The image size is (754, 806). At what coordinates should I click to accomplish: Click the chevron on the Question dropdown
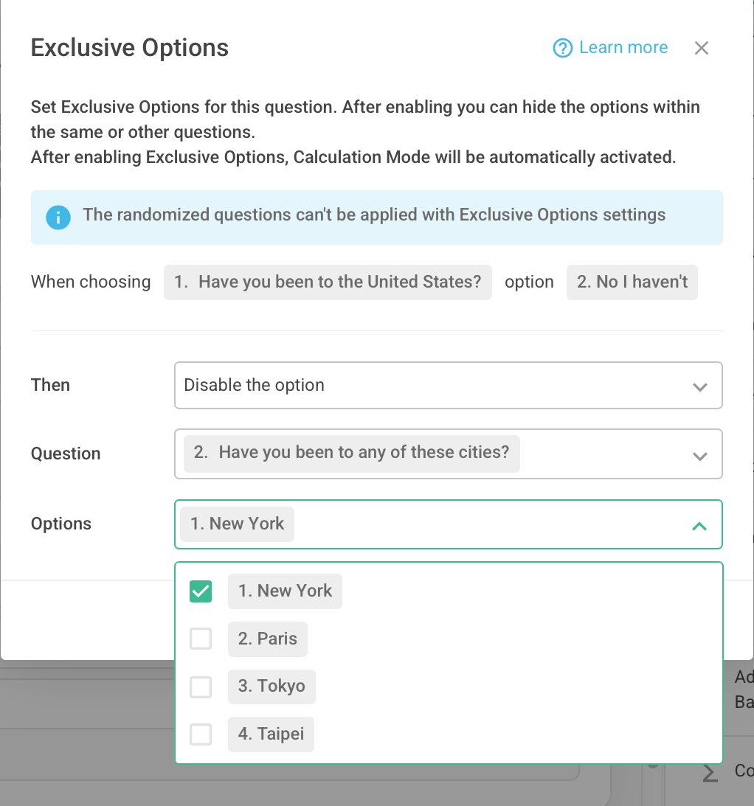coord(699,456)
